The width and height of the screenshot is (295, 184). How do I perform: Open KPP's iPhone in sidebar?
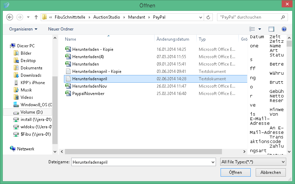32,83
